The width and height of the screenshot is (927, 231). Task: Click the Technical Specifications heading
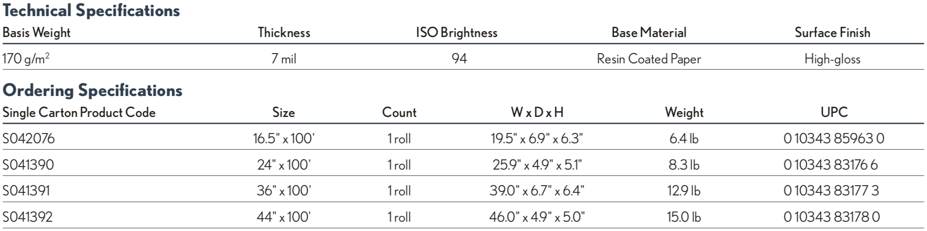tap(91, 11)
